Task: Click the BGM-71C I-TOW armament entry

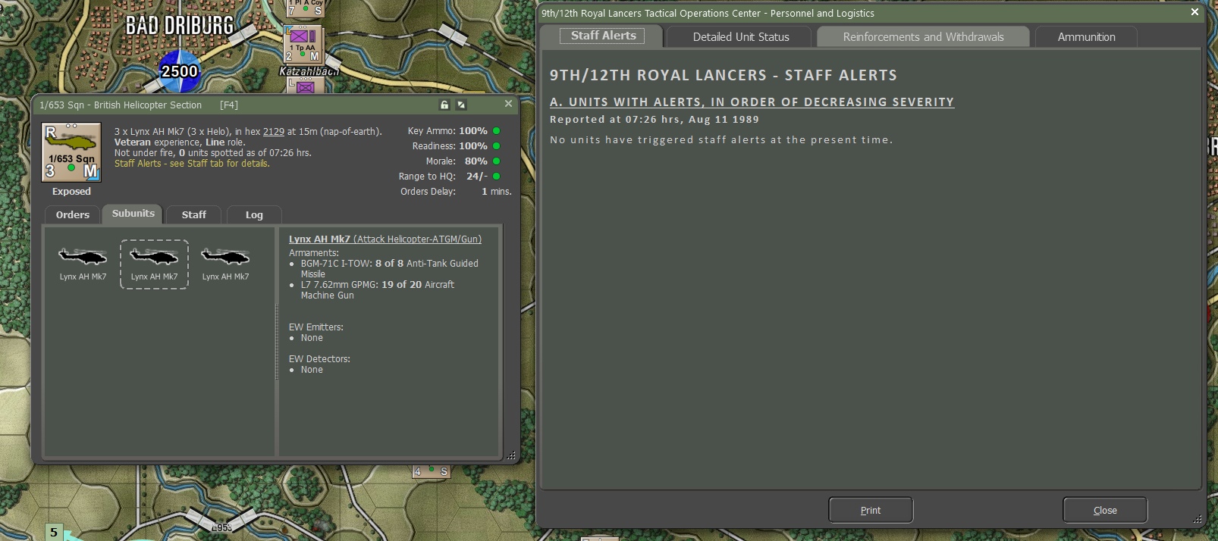Action: [390, 269]
